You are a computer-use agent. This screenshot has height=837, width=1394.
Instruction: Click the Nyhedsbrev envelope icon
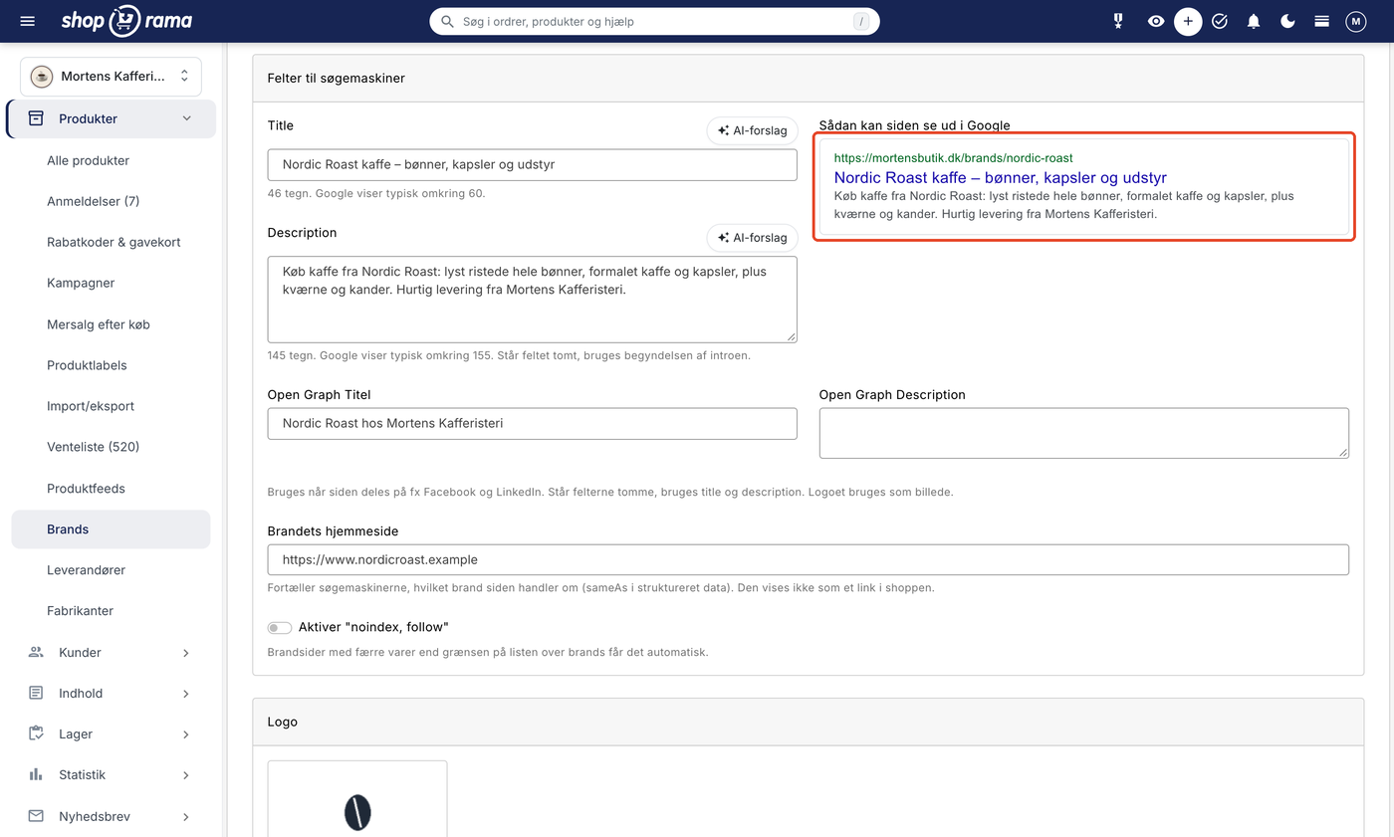click(x=36, y=816)
